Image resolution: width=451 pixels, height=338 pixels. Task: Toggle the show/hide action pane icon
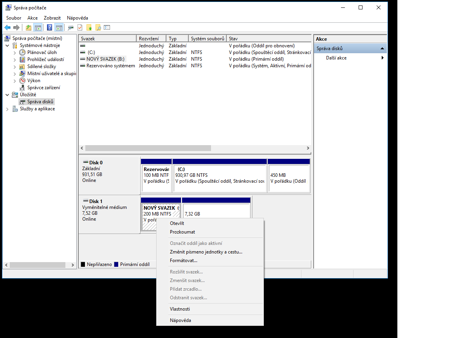point(59,27)
